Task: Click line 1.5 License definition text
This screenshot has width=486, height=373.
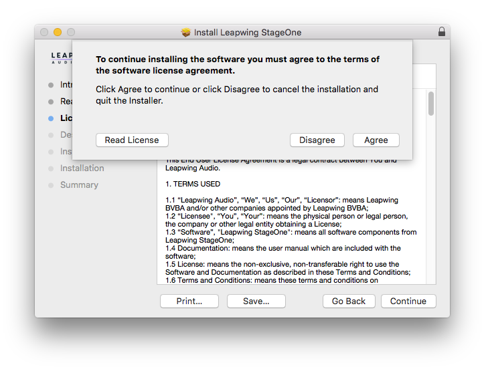Action: tap(288, 268)
